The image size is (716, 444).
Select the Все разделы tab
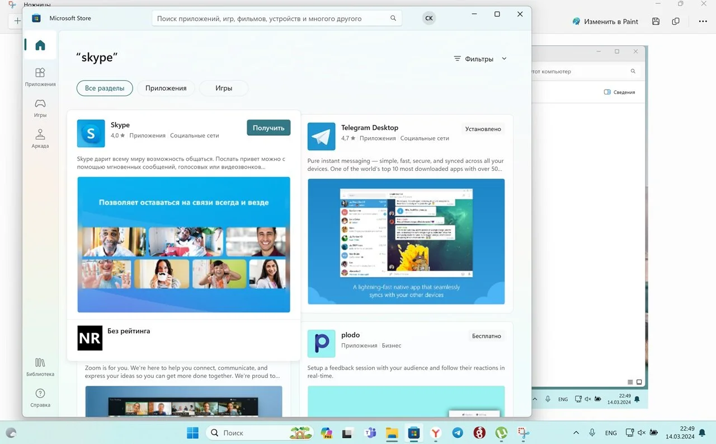105,88
